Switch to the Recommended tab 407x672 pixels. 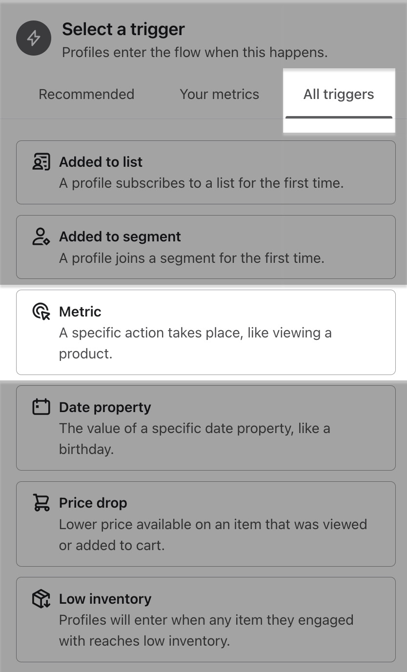point(86,94)
